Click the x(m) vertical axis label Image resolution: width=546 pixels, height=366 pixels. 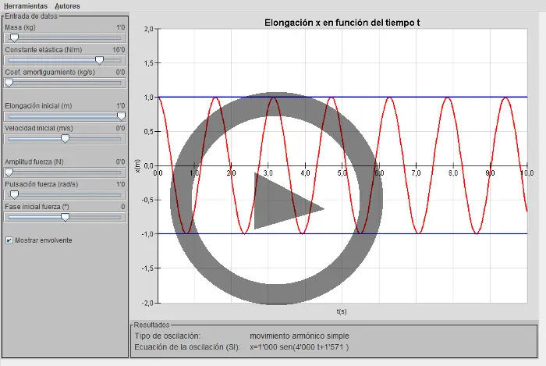138,165
